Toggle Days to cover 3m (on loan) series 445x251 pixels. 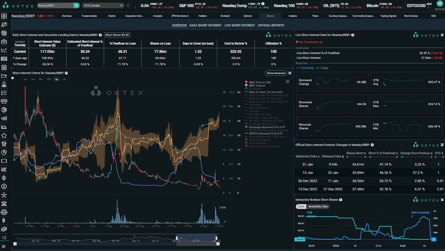tap(263, 92)
